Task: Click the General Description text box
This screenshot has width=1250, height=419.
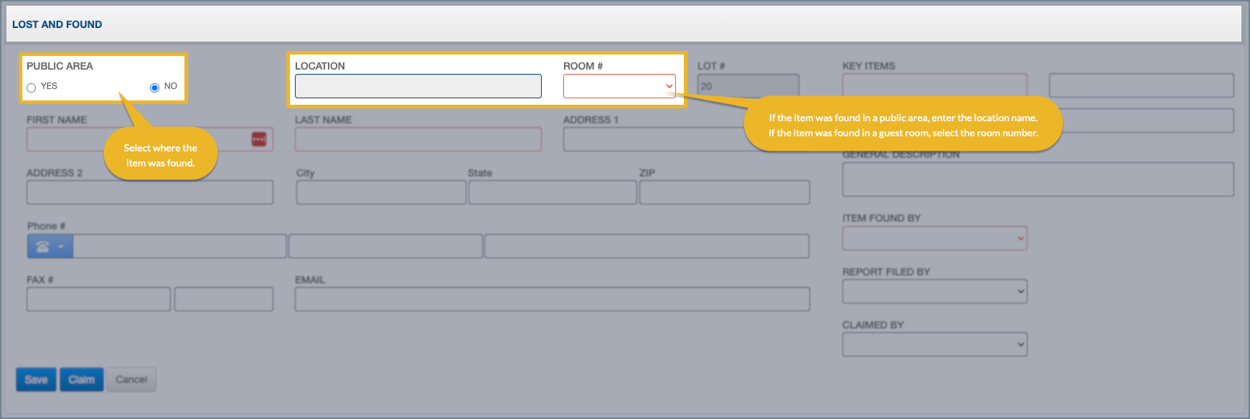Action: (1038, 179)
